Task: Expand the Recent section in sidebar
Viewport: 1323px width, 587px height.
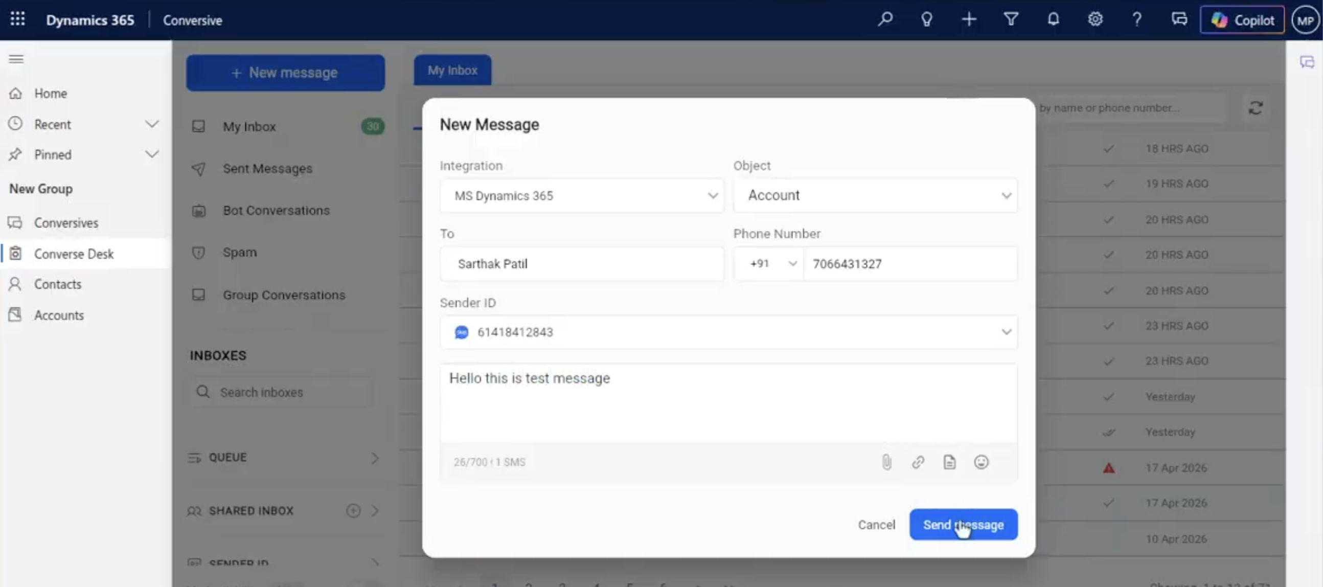Action: click(x=152, y=124)
